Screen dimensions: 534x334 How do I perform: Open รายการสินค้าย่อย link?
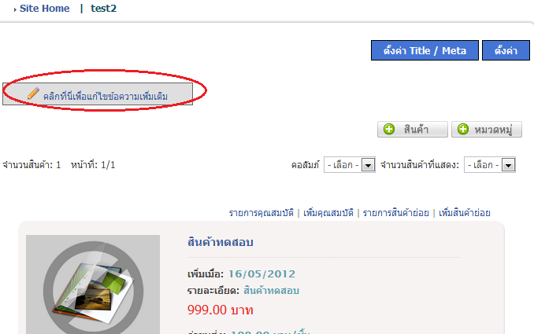(x=395, y=213)
